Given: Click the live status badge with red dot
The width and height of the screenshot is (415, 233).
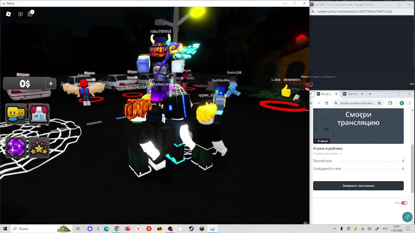Looking at the screenshot, I should [x=321, y=141].
